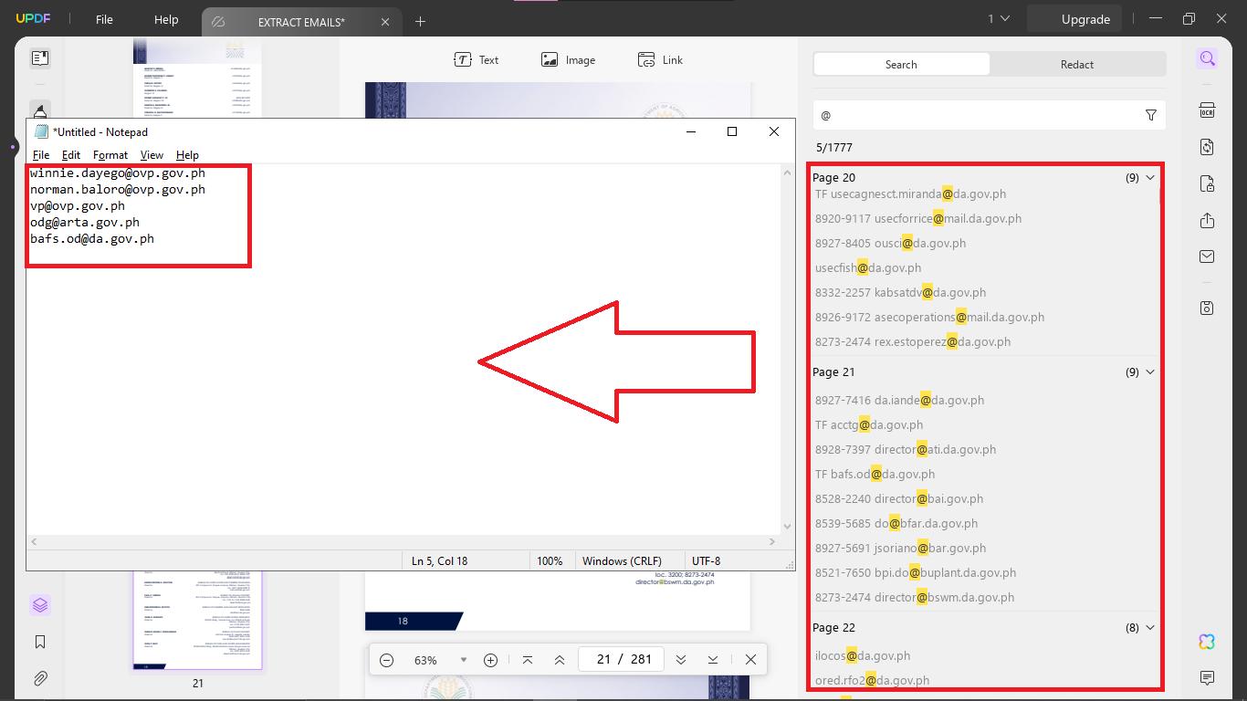The width and height of the screenshot is (1247, 701).
Task: Open the Share panel icon
Action: (x=1207, y=220)
